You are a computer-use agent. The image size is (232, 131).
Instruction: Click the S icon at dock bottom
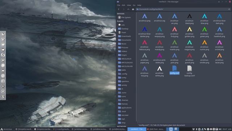(3, 97)
